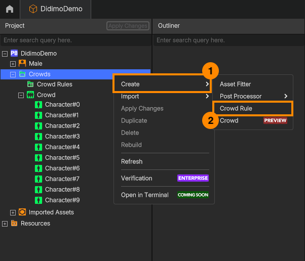Click the green Crowd group icon
Viewport: 305px width, 261px height.
pos(30,95)
